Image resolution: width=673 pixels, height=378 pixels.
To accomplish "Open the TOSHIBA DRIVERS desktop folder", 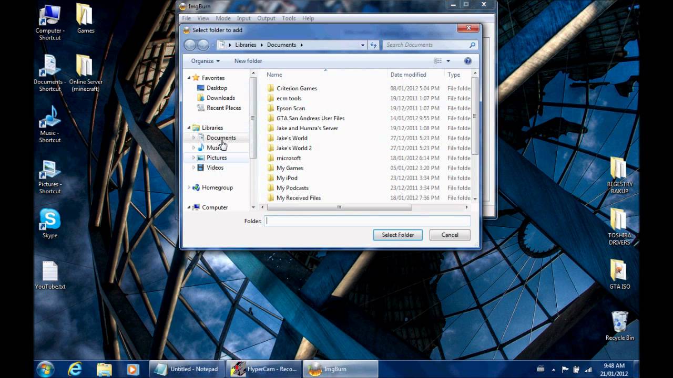I will click(619, 227).
